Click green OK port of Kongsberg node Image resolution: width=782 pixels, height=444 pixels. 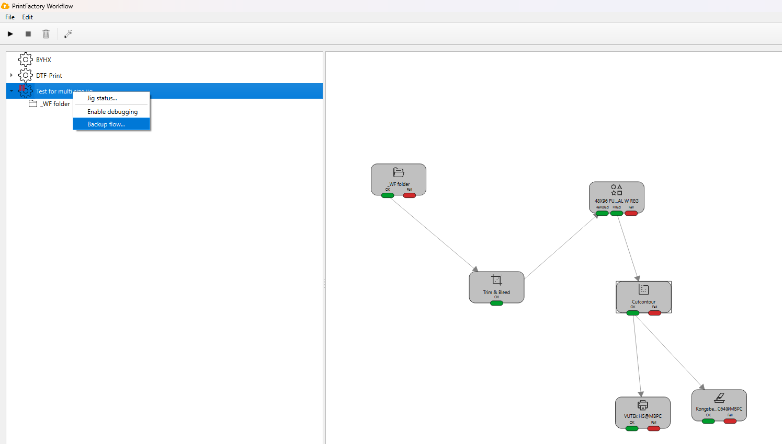pos(708,421)
